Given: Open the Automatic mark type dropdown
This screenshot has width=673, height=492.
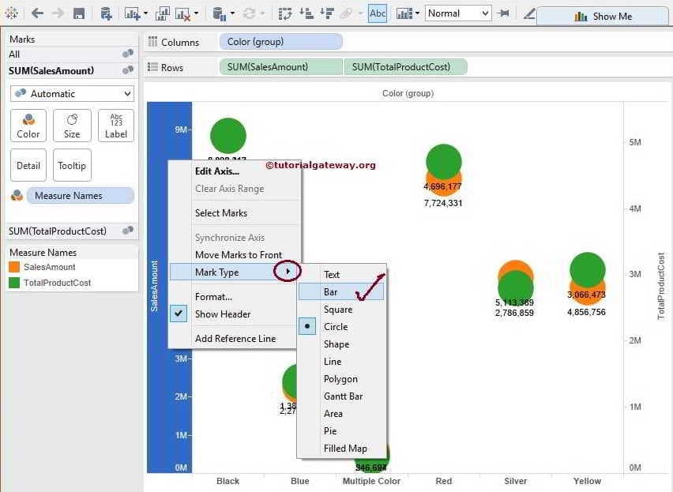Looking at the screenshot, I should (72, 93).
